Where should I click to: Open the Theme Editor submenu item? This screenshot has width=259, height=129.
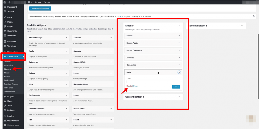pyautogui.click(x=10, y=91)
